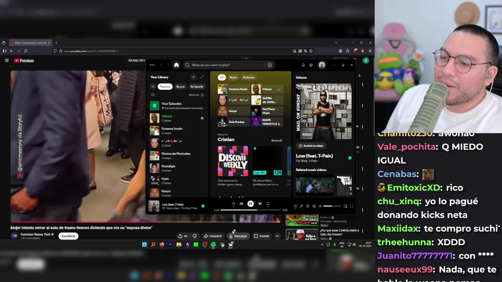Screen dimensions: 502x282
Task: Open the play queue
Action: [308, 206]
